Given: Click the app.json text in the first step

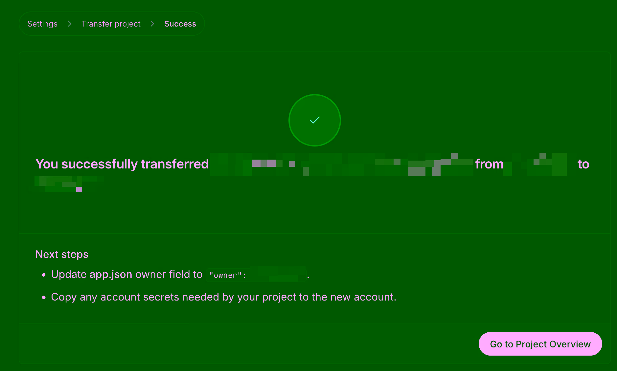Looking at the screenshot, I should (x=110, y=275).
